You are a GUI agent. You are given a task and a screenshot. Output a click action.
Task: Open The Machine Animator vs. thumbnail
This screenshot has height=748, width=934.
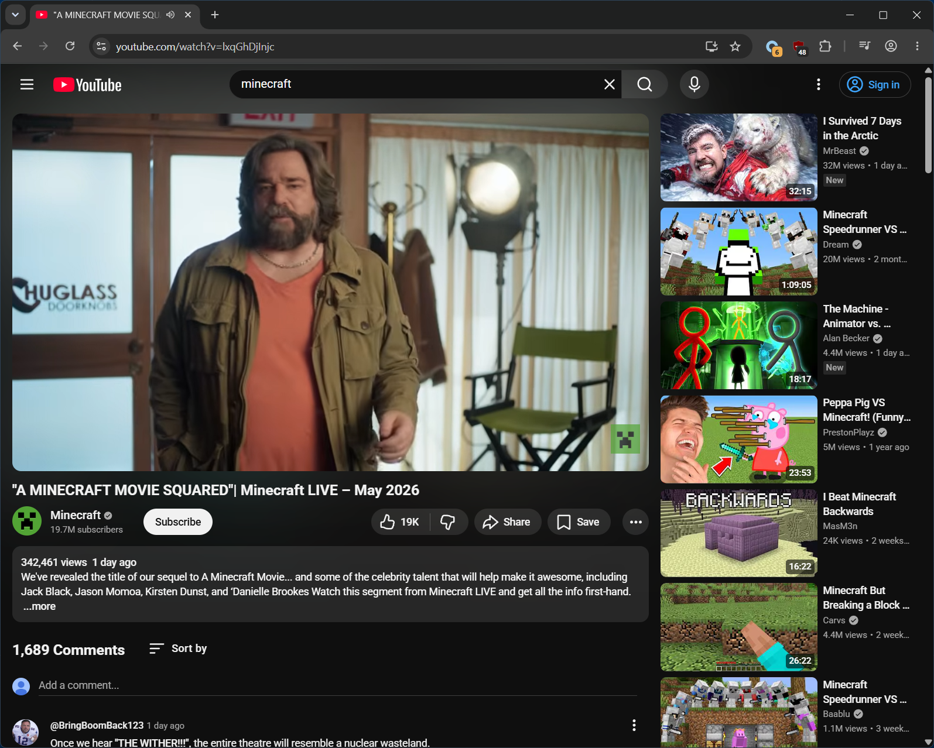(739, 345)
